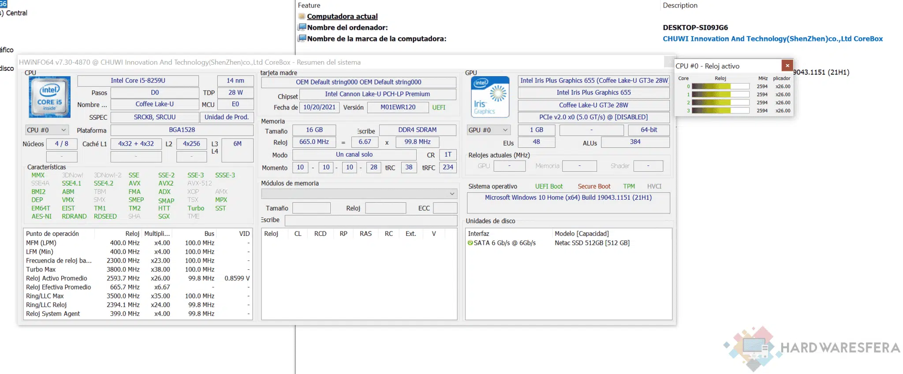This screenshot has height=374, width=903.
Task: Click the Secure Boot indicator
Action: 594,187
